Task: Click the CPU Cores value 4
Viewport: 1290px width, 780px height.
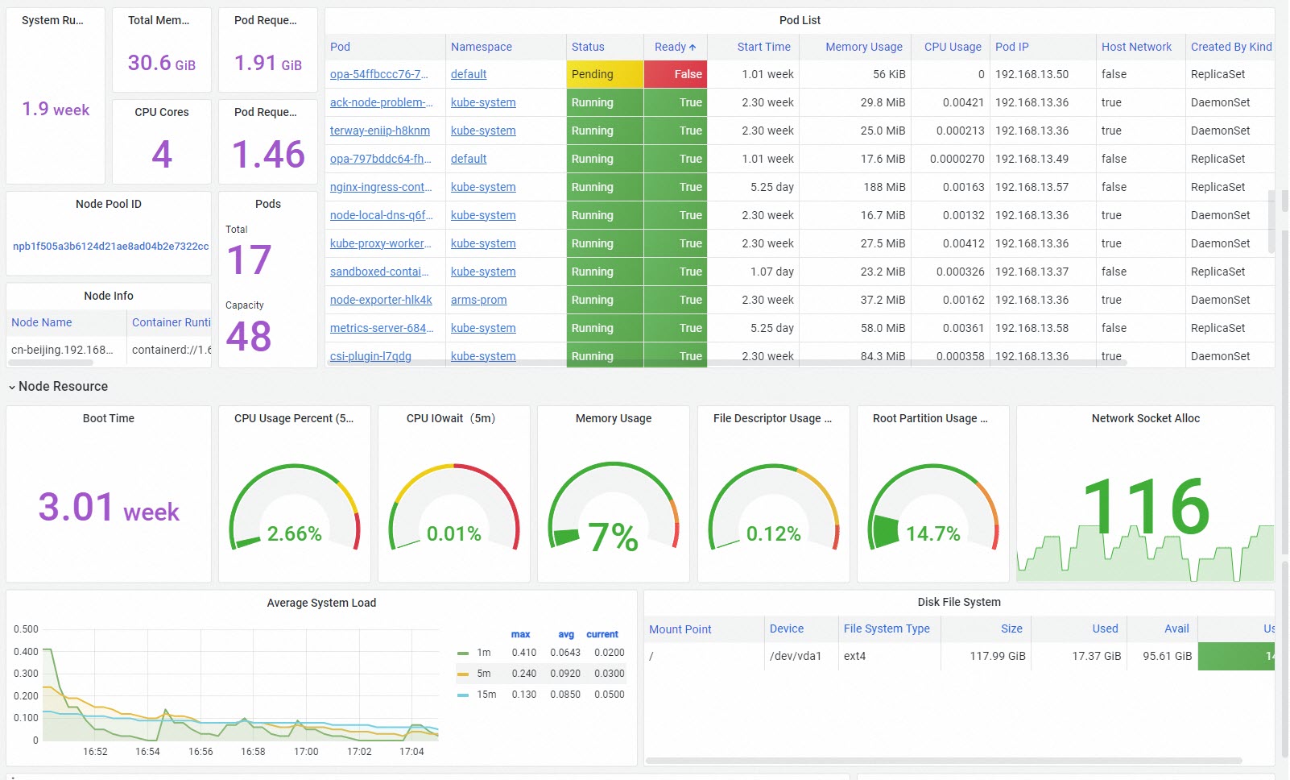Action: pyautogui.click(x=162, y=154)
